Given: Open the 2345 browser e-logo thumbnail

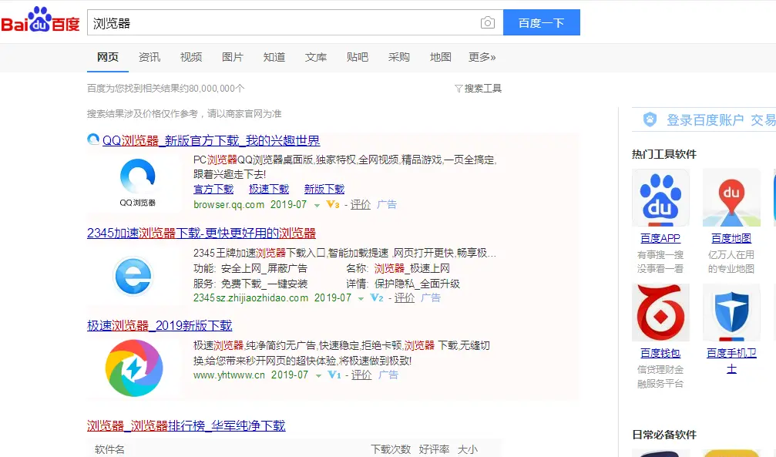Looking at the screenshot, I should (133, 276).
